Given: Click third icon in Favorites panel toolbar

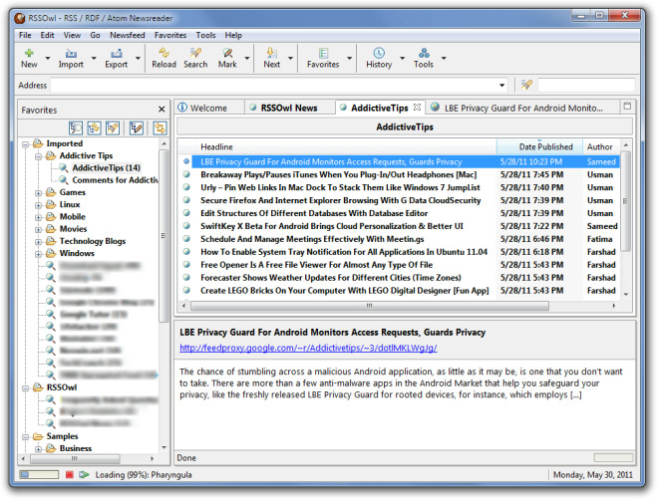Looking at the screenshot, I should [x=113, y=127].
